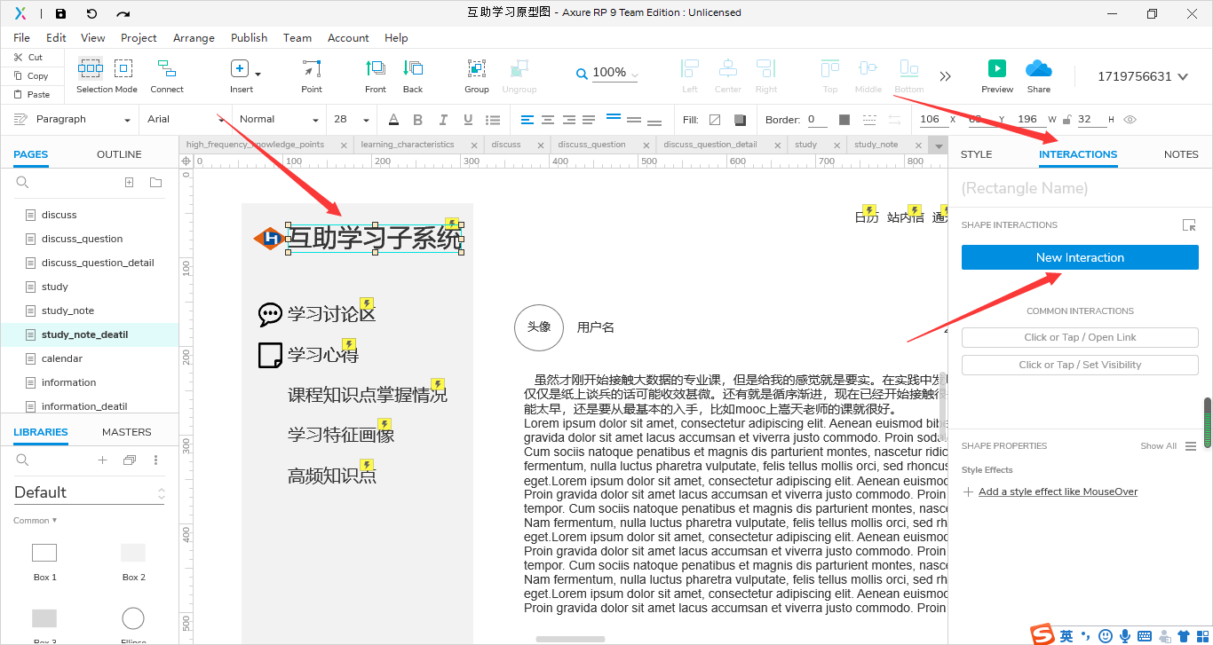Toggle bulleted list formatting
This screenshot has height=645, width=1213.
[x=491, y=119]
